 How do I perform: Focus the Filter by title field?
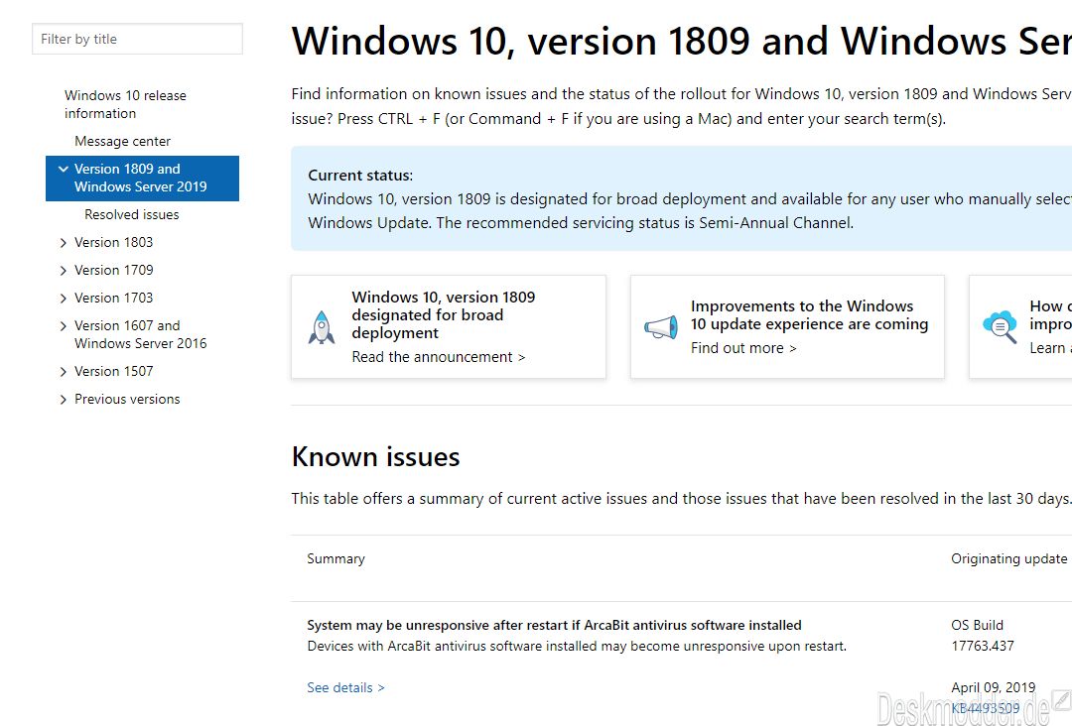coord(137,39)
